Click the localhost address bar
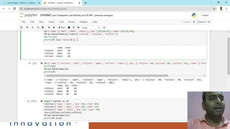This screenshot has height=129, width=230. click(x=118, y=9)
